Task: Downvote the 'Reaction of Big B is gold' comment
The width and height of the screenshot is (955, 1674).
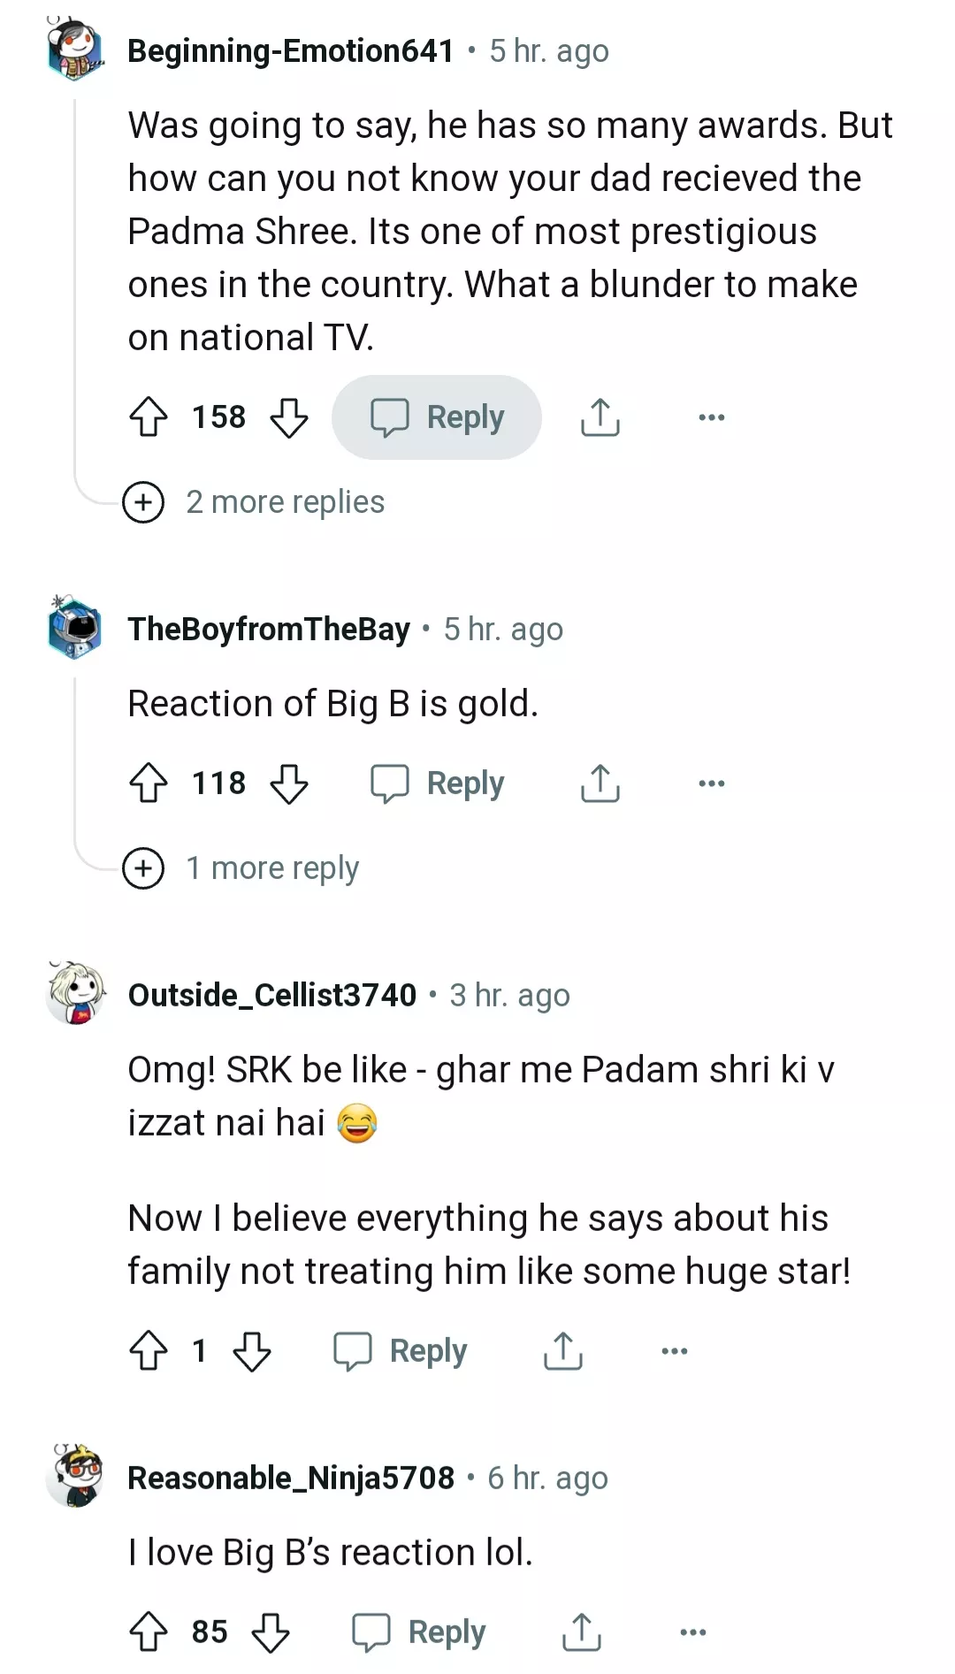Action: (x=289, y=783)
